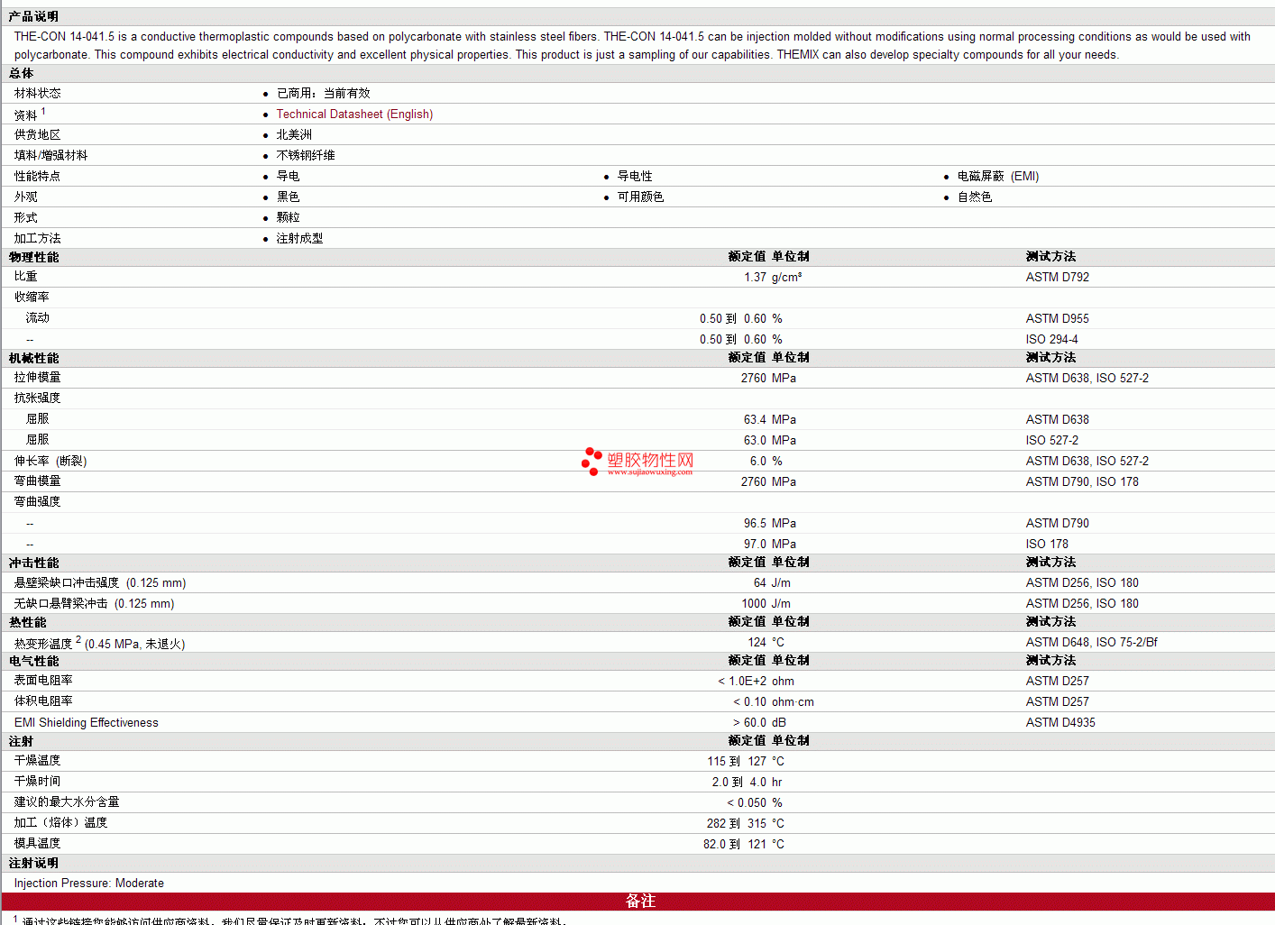This screenshot has width=1275, height=925.
Task: Click the 外观 row label
Action: 26,197
